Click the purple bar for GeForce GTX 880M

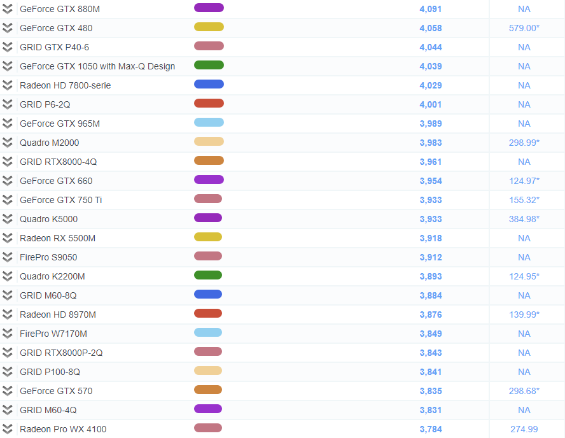(x=209, y=8)
